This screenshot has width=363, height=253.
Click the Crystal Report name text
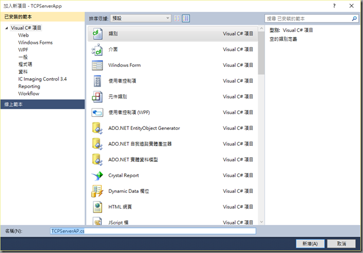pyautogui.click(x=124, y=175)
